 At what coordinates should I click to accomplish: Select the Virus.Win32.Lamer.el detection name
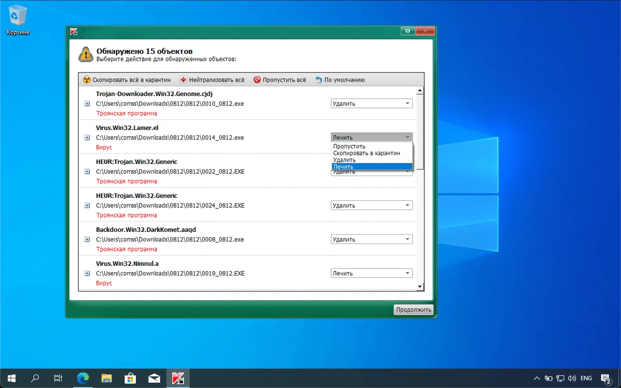pyautogui.click(x=127, y=128)
